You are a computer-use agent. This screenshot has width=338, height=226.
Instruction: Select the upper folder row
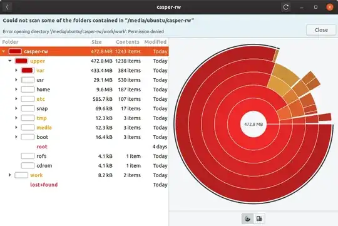[84, 61]
